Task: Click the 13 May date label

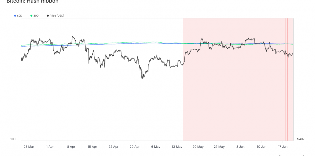Action: coord(177,147)
